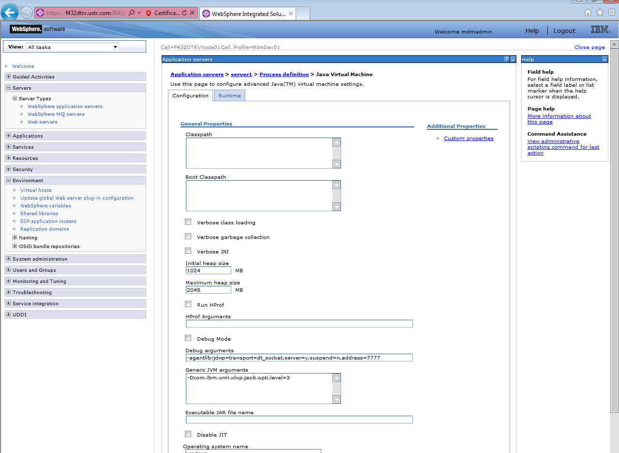Refresh the page with the reload icon
Image resolution: width=619 pixels, height=453 pixels.
pos(184,13)
